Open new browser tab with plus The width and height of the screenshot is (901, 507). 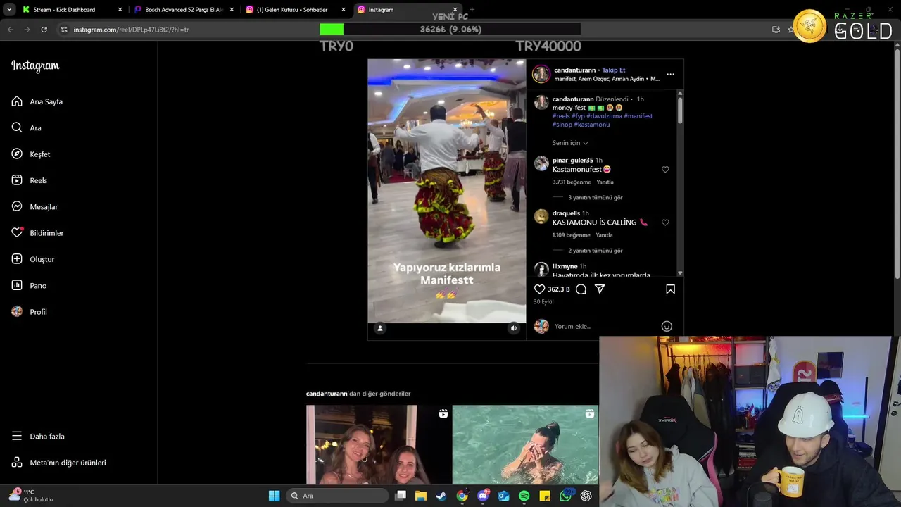472,10
